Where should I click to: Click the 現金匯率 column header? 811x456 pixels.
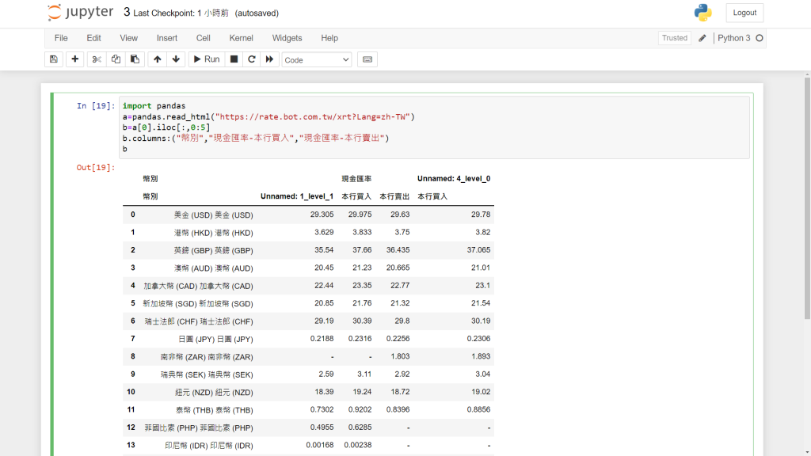pyautogui.click(x=356, y=179)
